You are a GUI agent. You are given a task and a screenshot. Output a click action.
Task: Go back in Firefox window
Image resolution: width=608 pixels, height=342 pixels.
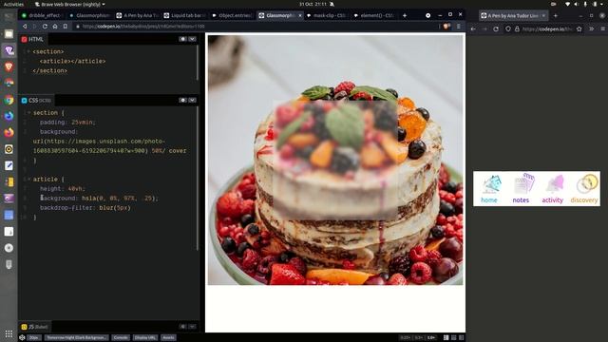click(473, 28)
